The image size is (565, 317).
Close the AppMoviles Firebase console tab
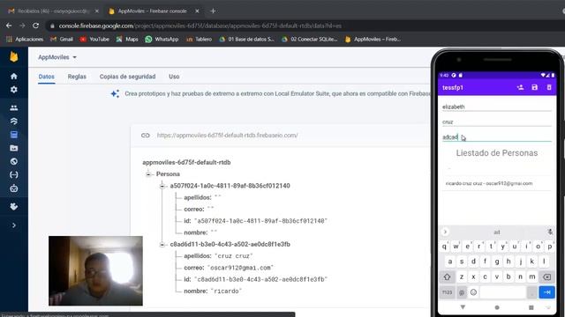tap(197, 11)
